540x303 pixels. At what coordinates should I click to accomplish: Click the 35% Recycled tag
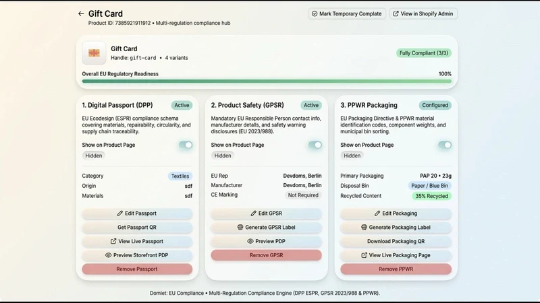coord(431,196)
